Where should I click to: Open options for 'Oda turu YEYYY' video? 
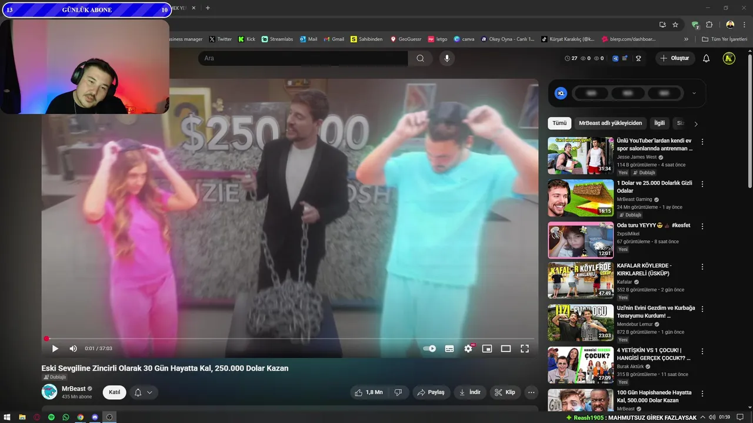pyautogui.click(x=702, y=226)
